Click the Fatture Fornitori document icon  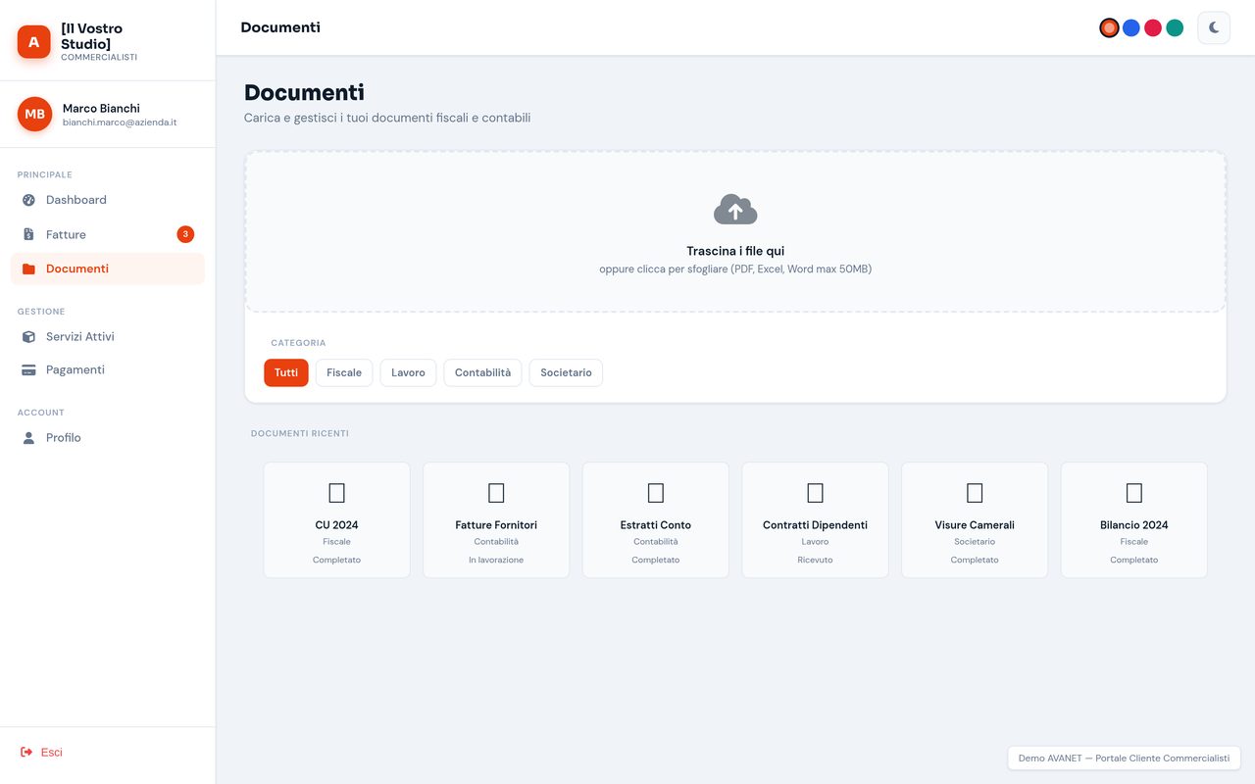[496, 493]
